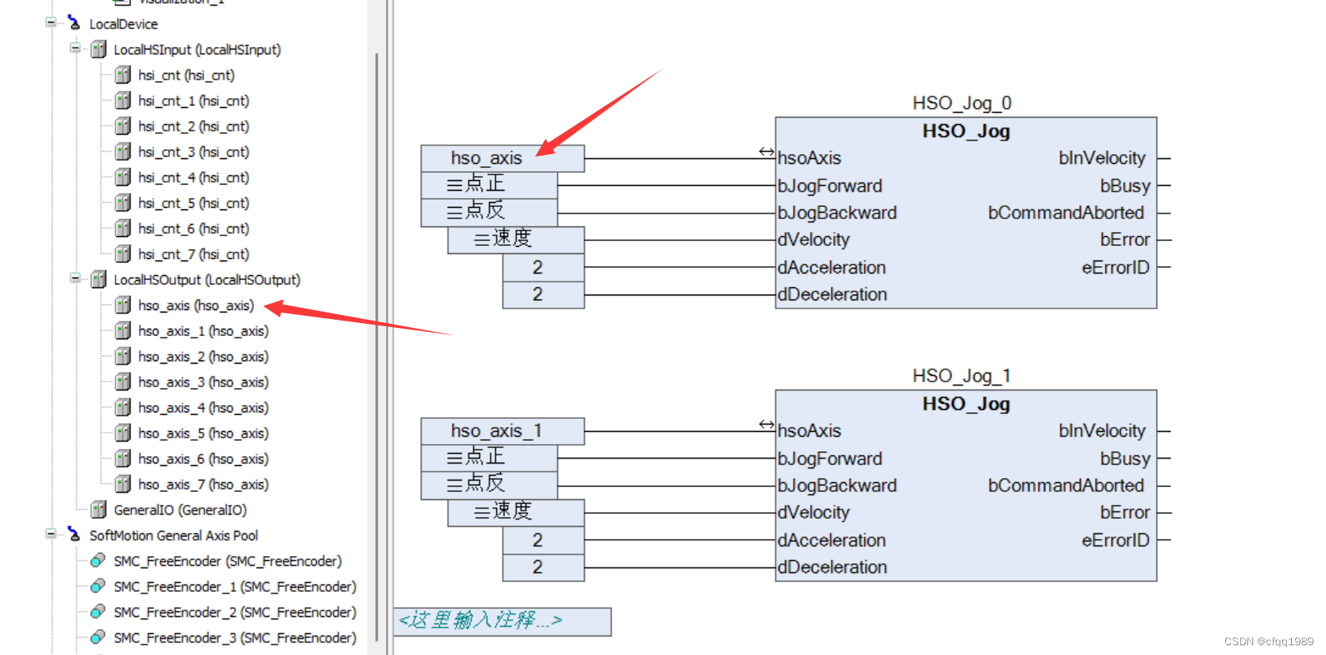Click the hso_axis_4 device icon
The height and width of the screenshot is (655, 1326).
point(123,407)
